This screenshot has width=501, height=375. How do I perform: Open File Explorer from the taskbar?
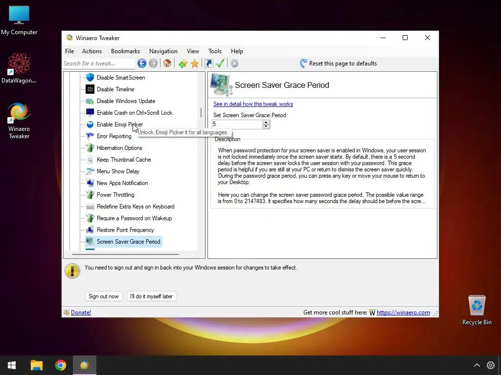click(x=36, y=365)
